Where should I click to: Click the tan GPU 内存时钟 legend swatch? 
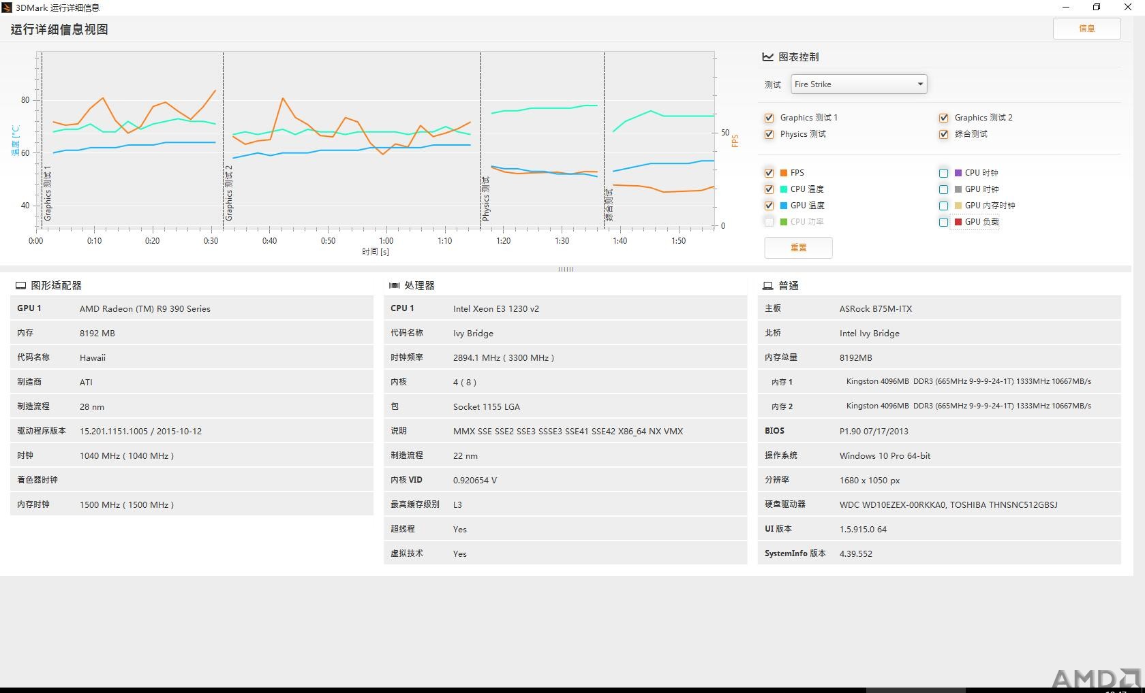958,206
